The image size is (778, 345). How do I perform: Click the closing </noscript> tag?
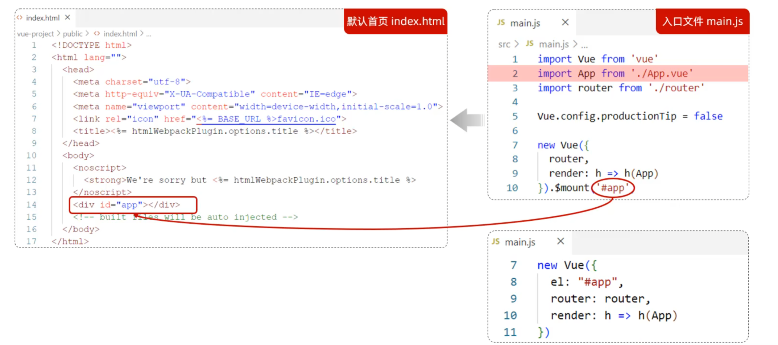(102, 192)
